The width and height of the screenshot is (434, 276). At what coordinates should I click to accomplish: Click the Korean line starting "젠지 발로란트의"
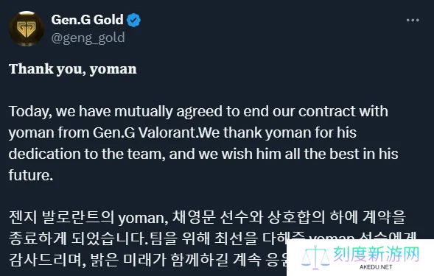(x=207, y=217)
